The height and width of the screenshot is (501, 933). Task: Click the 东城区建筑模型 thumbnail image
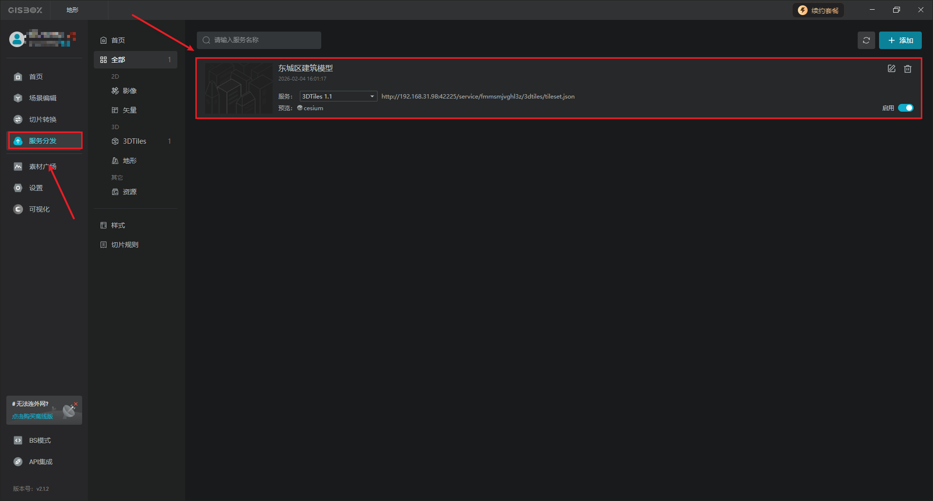[x=239, y=88]
